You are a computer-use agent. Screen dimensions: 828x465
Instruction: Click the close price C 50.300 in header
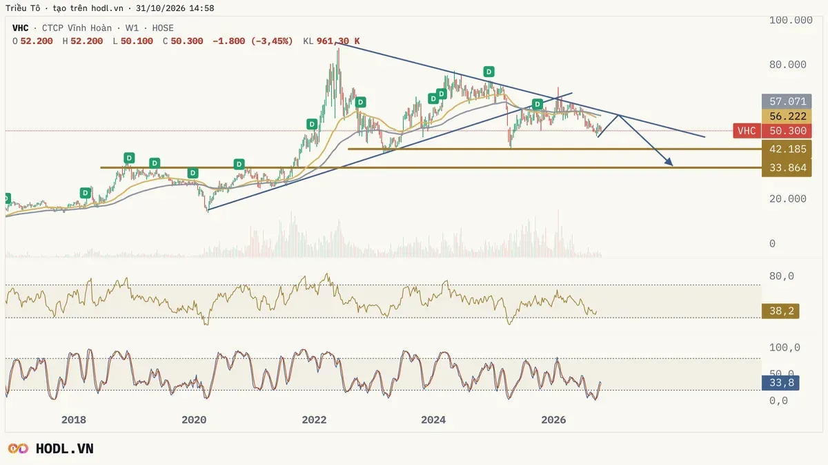[x=183, y=41]
